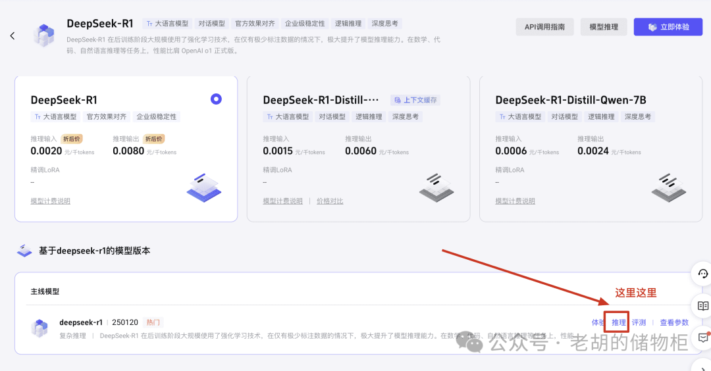711x371 pixels.
Task: Click the blue stack illustration on DeepSeek-R1 card
Action: [203, 187]
